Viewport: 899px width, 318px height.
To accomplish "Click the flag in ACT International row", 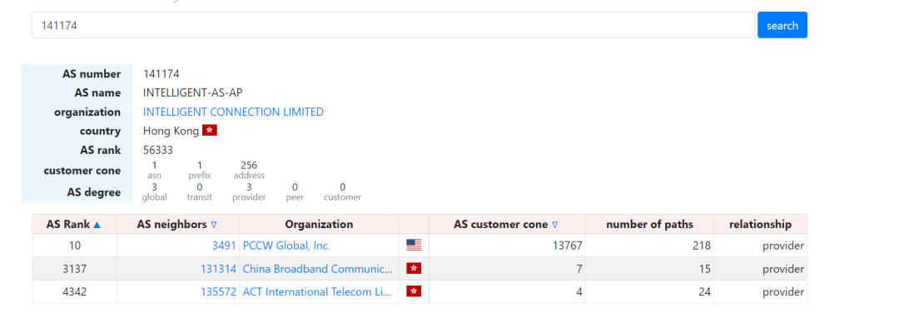I will (414, 291).
